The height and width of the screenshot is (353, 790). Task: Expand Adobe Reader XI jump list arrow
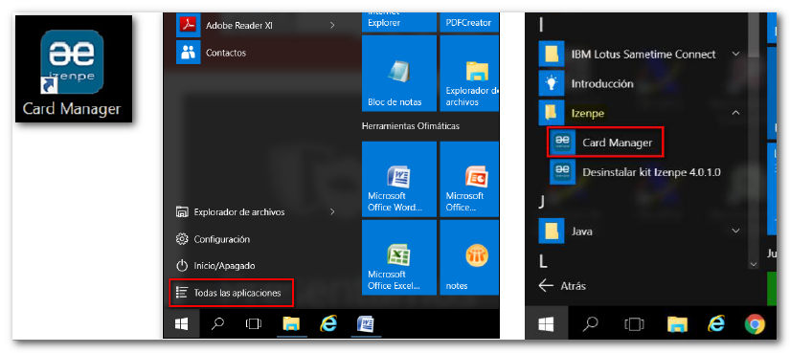[x=332, y=25]
